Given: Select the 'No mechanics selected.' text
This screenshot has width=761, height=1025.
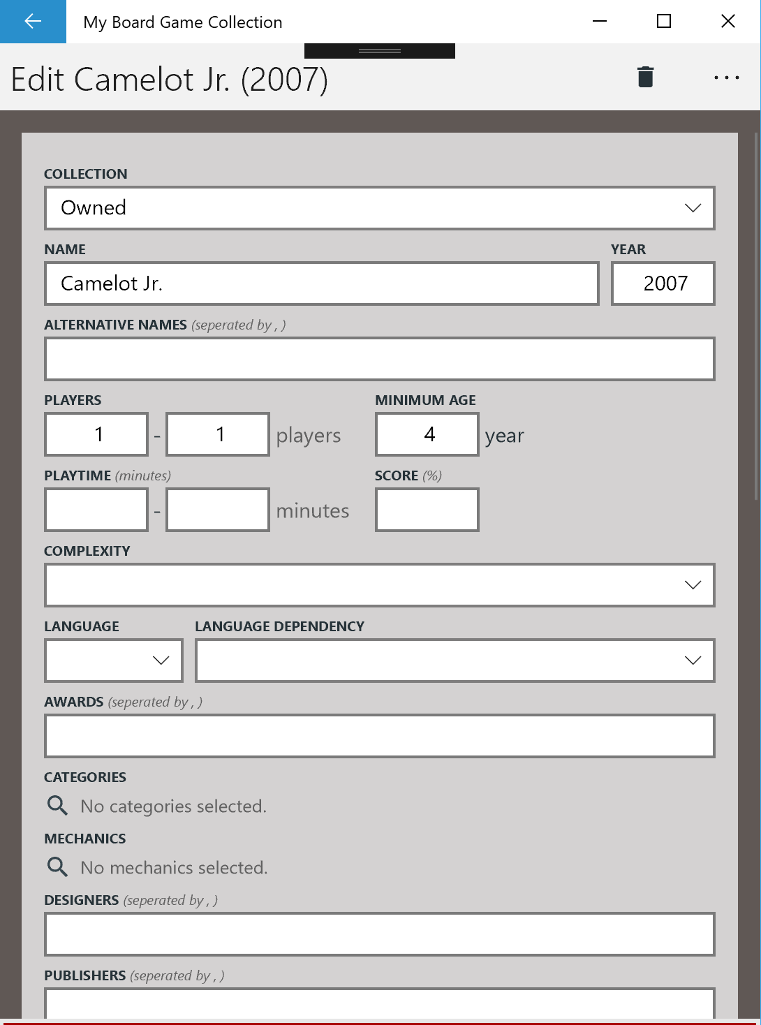Looking at the screenshot, I should (x=175, y=868).
